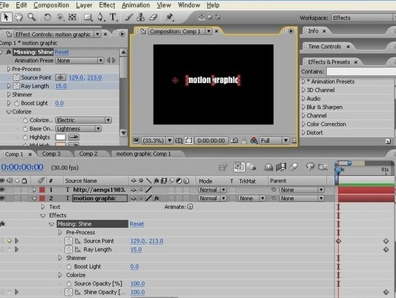Image resolution: width=396 pixels, height=298 pixels.
Task: Select the Hand tool
Action: coord(19,17)
